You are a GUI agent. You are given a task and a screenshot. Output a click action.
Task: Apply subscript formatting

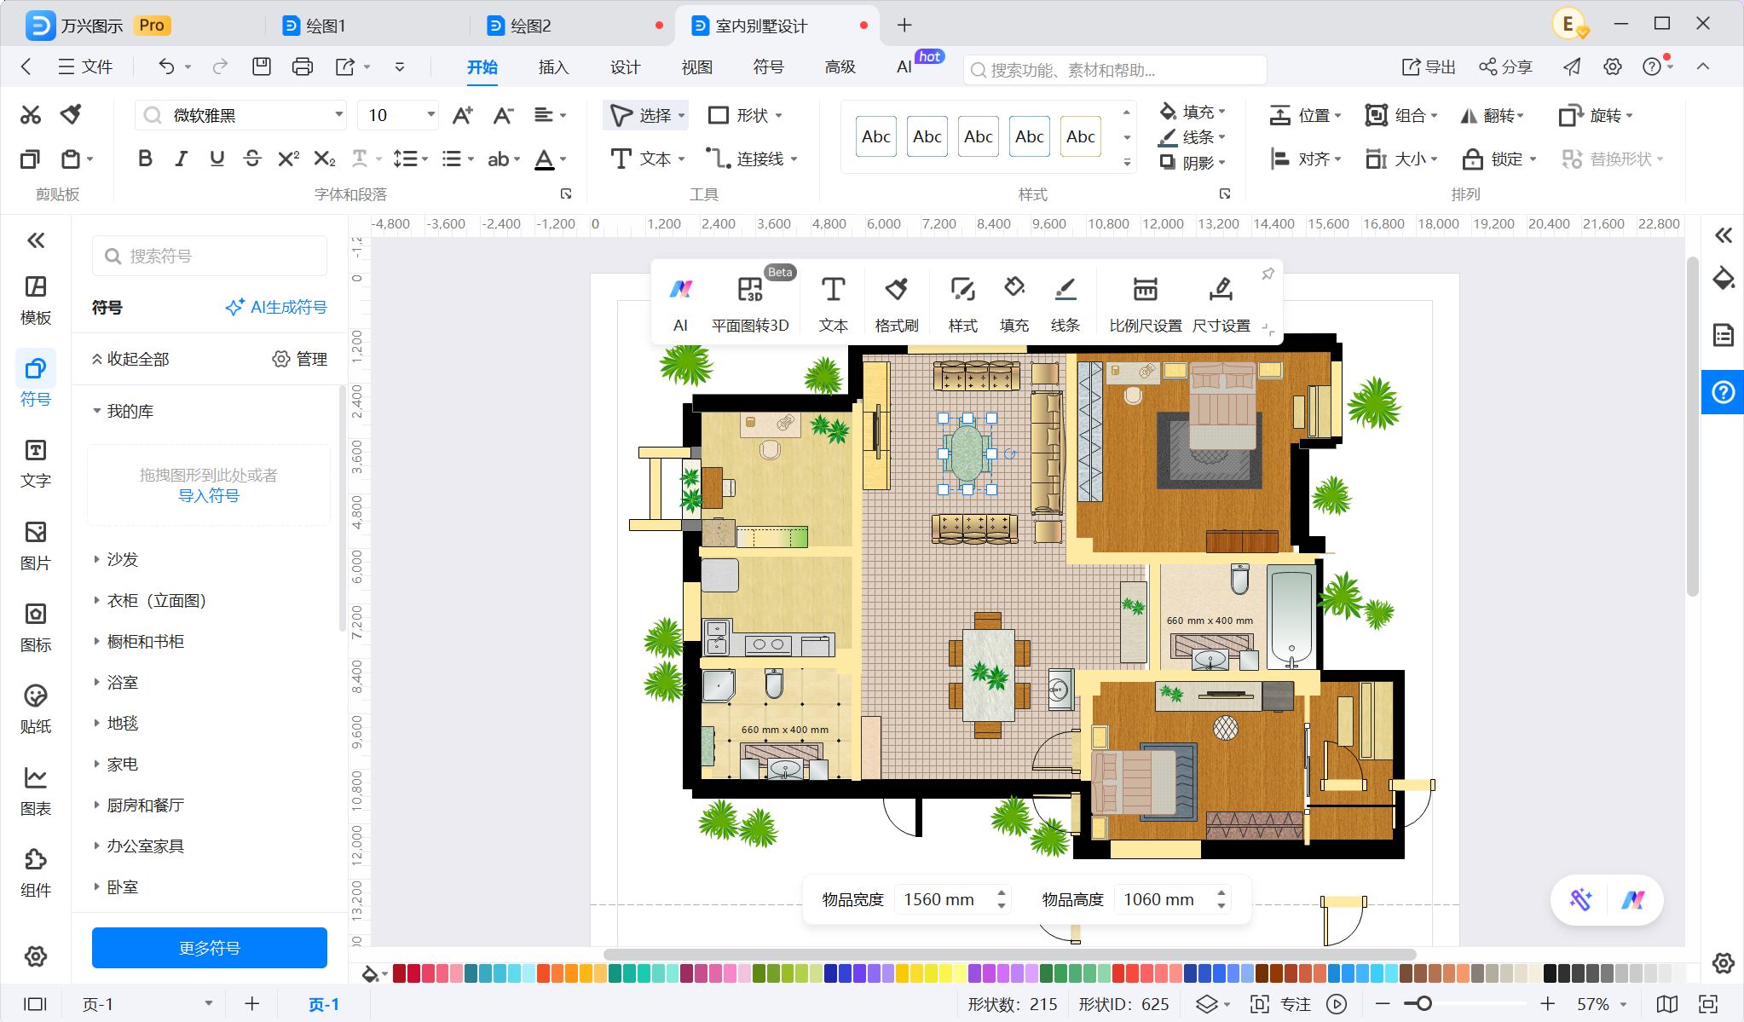coord(324,159)
